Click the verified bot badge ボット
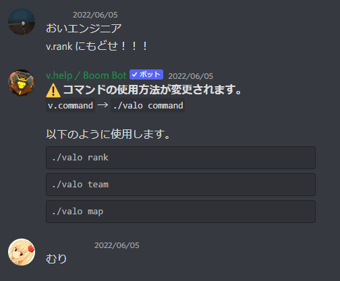Viewport: 340px width, 281px height. [x=146, y=75]
